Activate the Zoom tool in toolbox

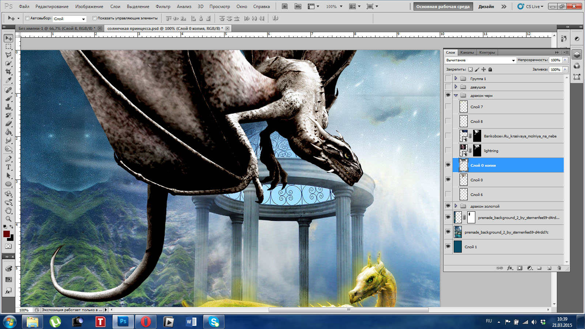pyautogui.click(x=8, y=219)
